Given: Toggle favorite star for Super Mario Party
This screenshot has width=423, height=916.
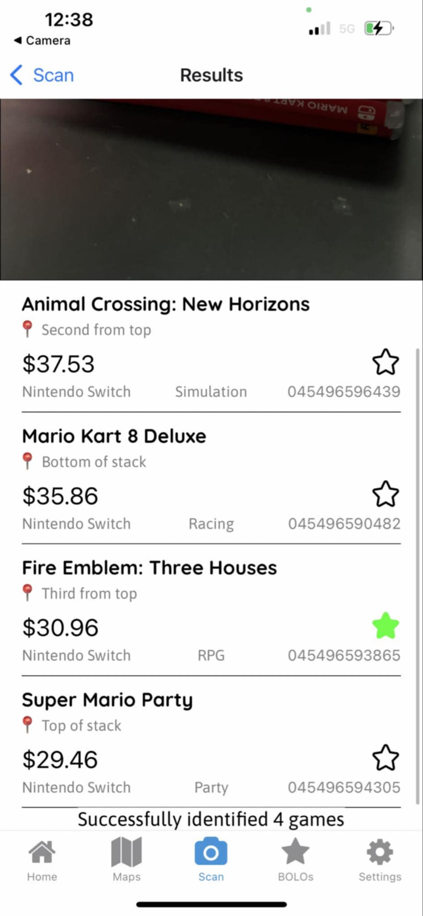Looking at the screenshot, I should coord(385,758).
